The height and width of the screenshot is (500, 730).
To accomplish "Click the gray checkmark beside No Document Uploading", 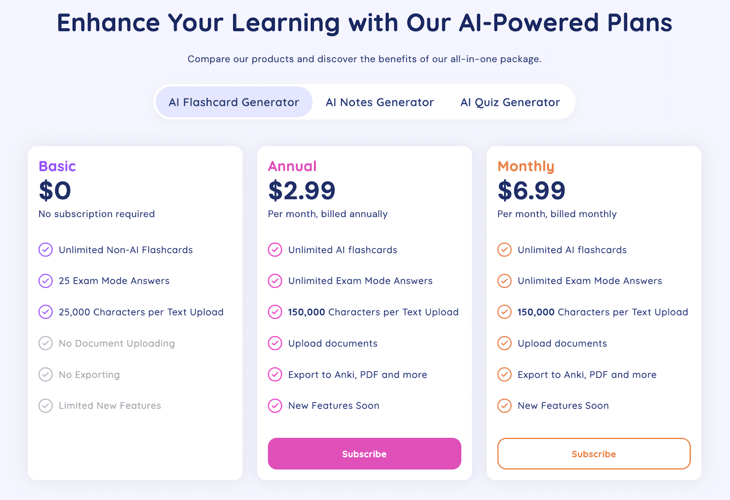I will [46, 344].
